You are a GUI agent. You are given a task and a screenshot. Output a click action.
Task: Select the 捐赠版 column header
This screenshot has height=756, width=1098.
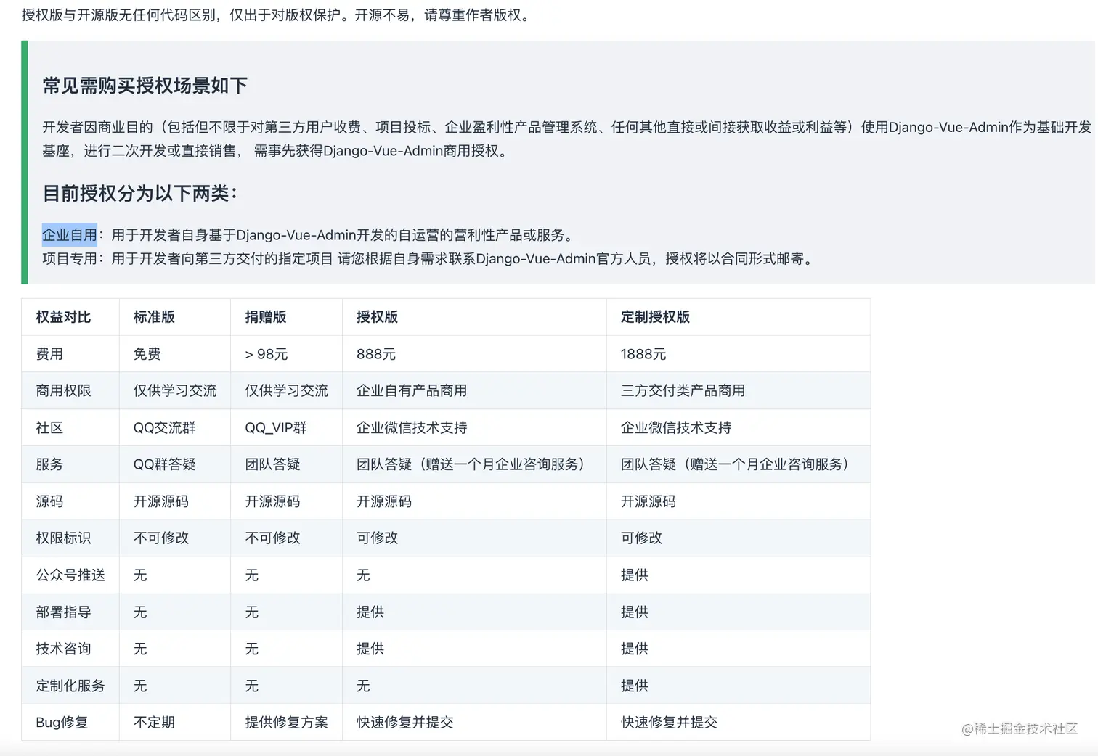coord(264,317)
